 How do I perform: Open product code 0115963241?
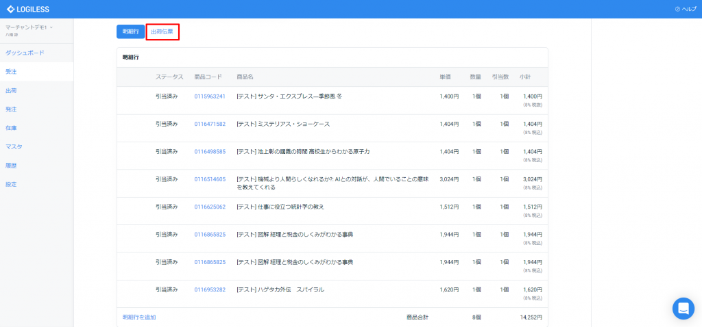(x=210, y=96)
